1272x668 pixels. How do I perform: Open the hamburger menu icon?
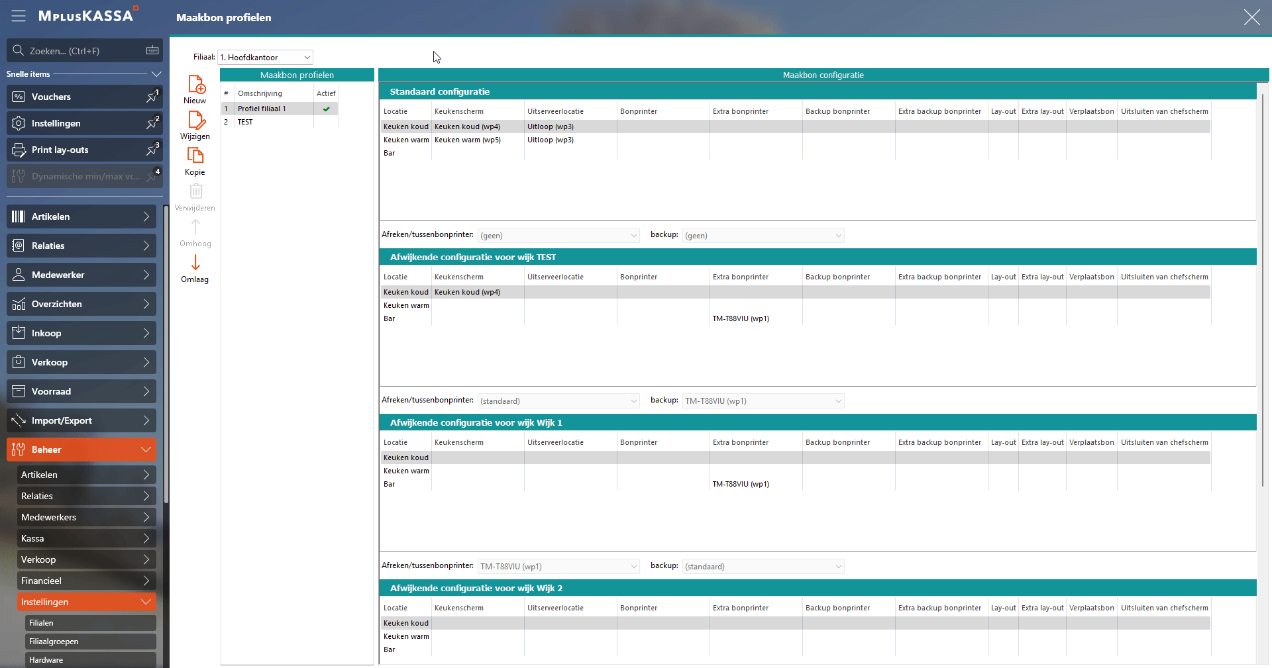19,17
